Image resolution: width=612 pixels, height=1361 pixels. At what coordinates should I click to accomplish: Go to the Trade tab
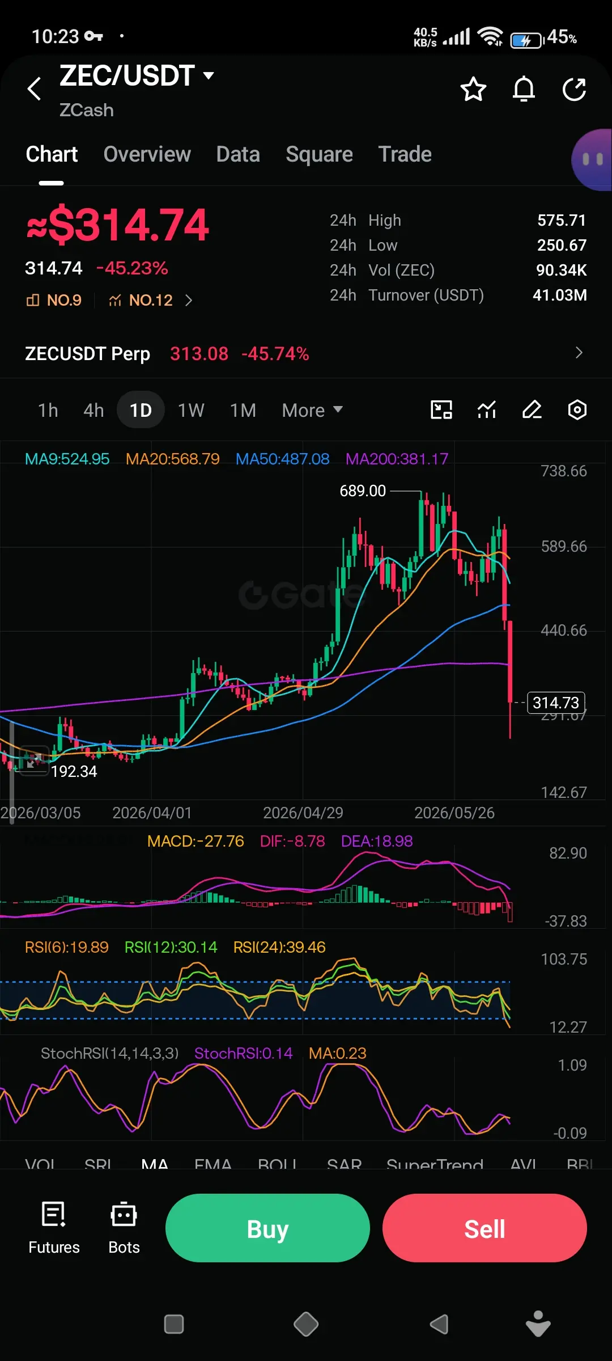pos(405,154)
